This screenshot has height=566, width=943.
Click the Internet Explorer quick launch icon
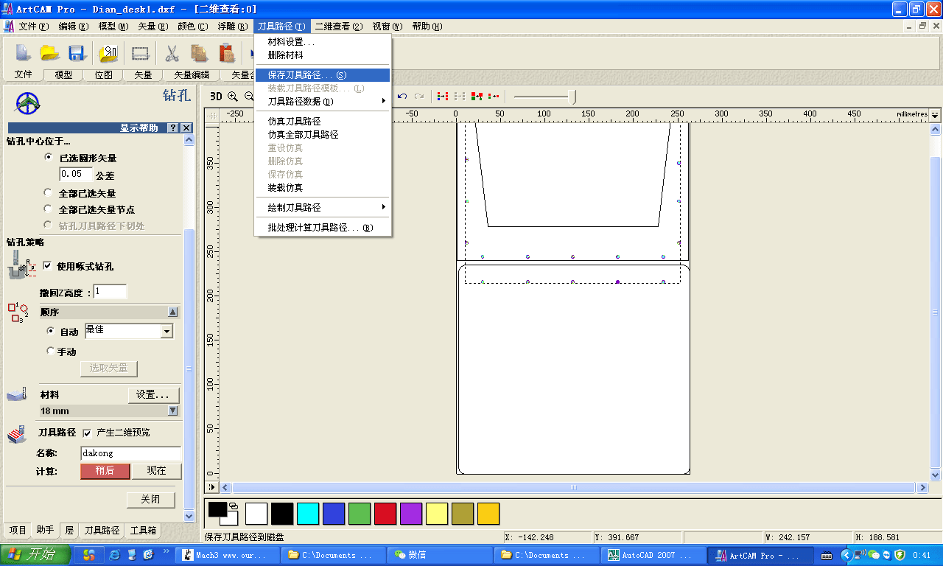pyautogui.click(x=115, y=555)
